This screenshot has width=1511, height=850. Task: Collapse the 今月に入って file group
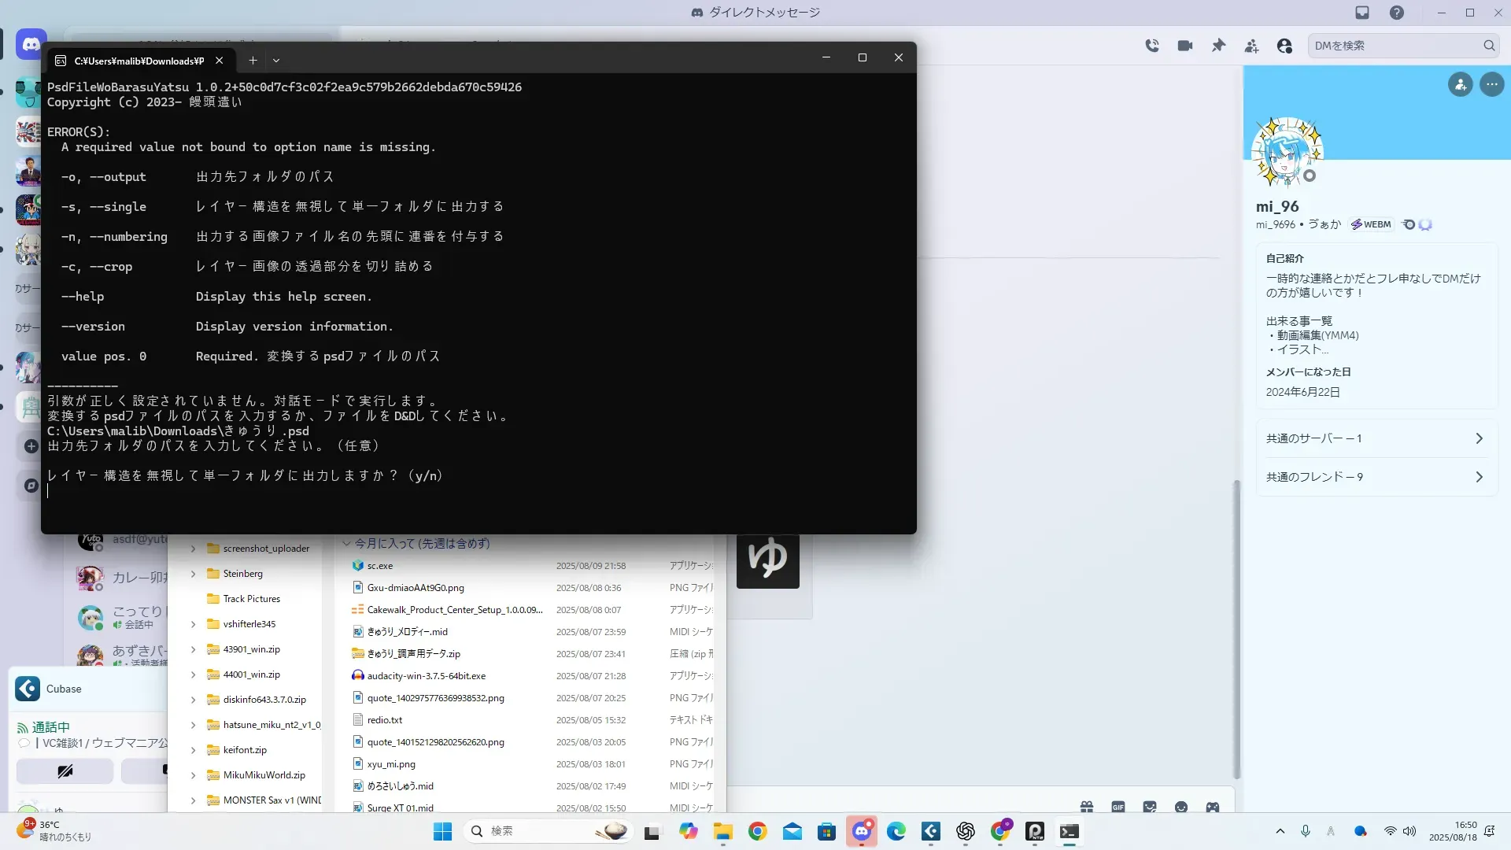click(346, 543)
